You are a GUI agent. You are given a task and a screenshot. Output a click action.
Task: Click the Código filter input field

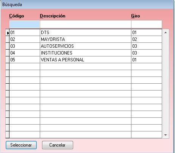tap(25, 24)
